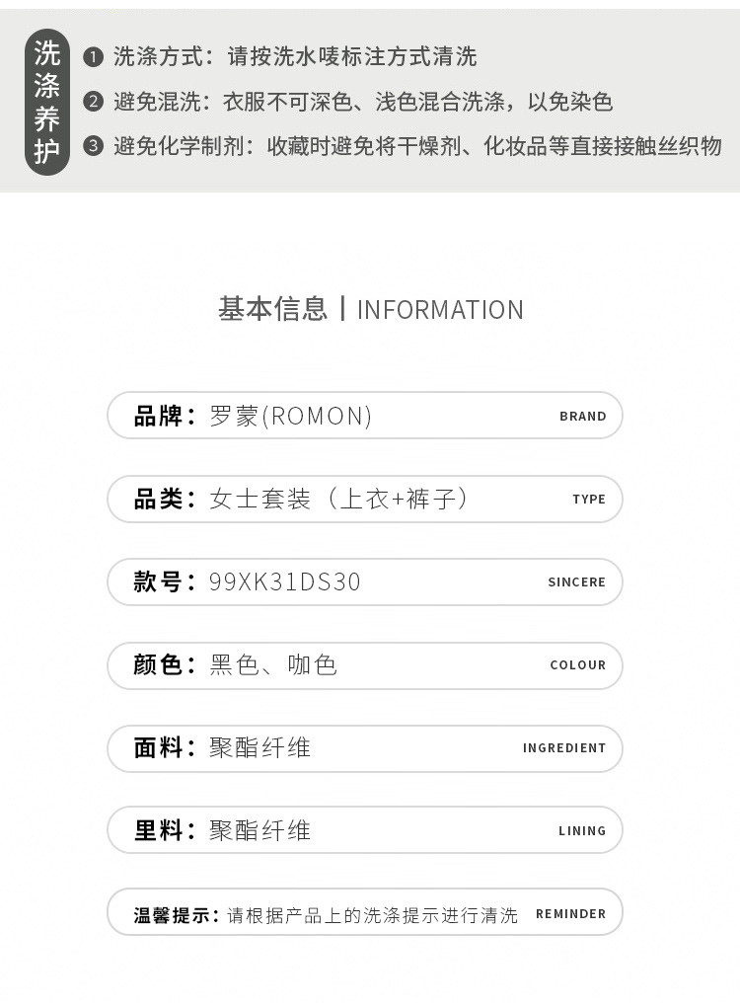Click the 女士套装 product type value
The height and width of the screenshot is (1007, 740).
coord(338,499)
